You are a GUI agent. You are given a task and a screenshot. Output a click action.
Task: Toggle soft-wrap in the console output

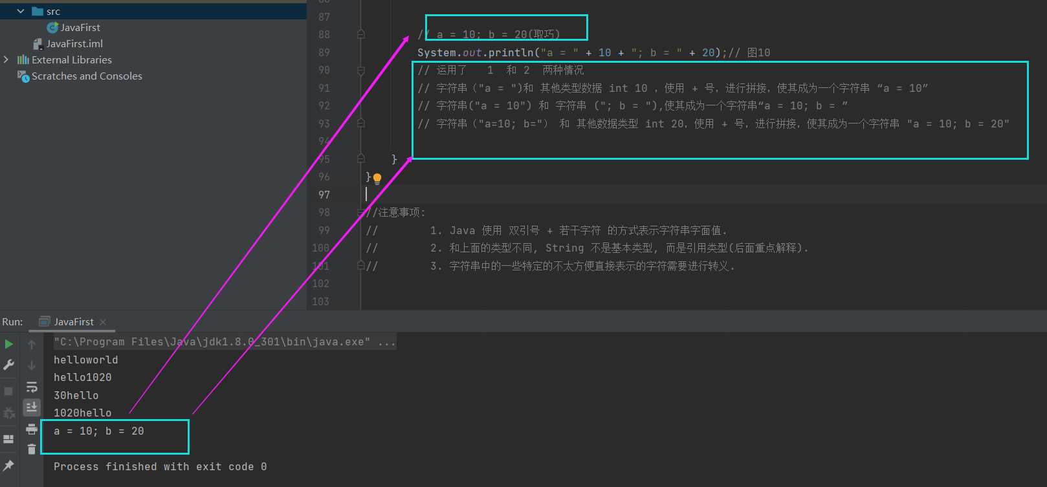(x=32, y=387)
